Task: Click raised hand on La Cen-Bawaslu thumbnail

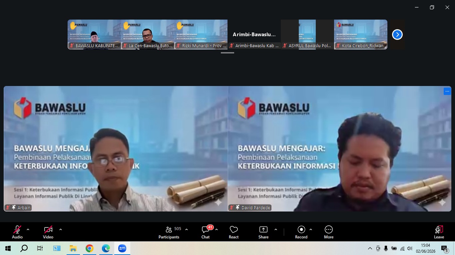Action: point(126,25)
